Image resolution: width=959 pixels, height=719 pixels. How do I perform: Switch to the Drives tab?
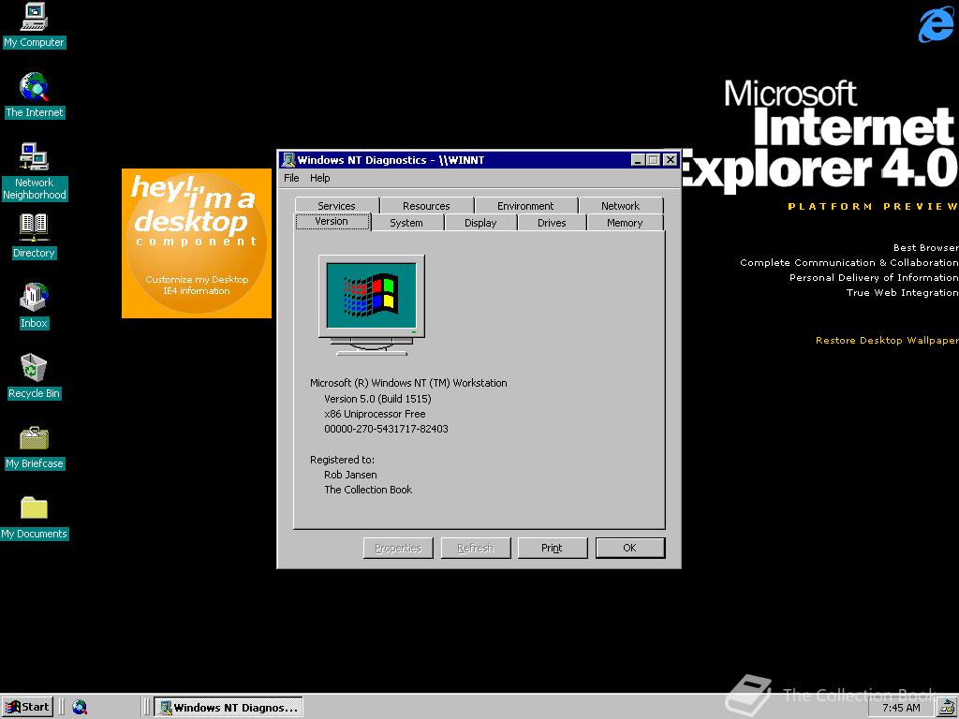click(552, 223)
